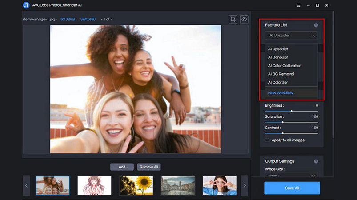The height and width of the screenshot is (200, 357).
Task: Click the main preview image
Action: 136,89
